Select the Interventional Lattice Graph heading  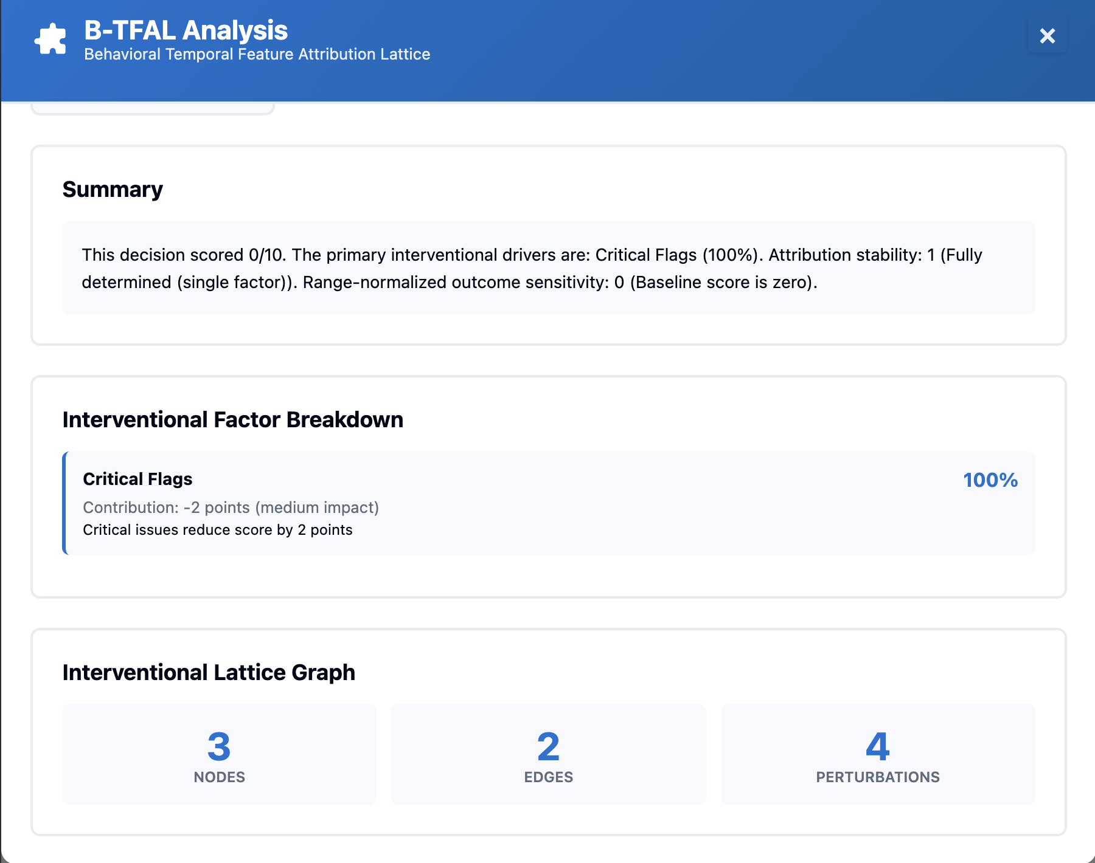pos(209,673)
